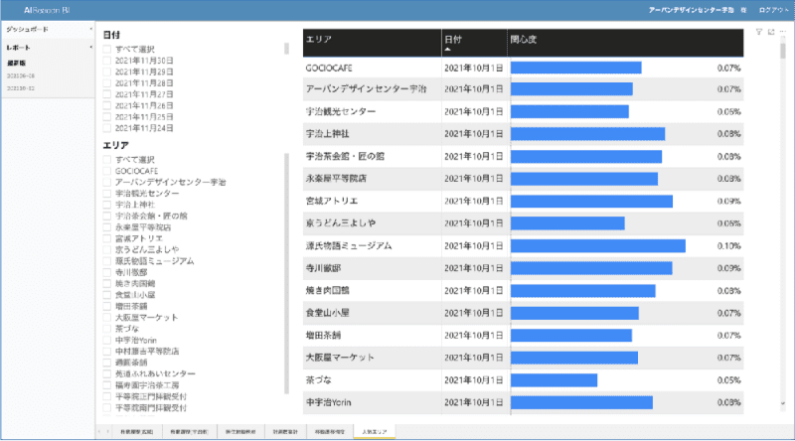
Task: Click the ログアウト logout link
Action: pyautogui.click(x=771, y=8)
